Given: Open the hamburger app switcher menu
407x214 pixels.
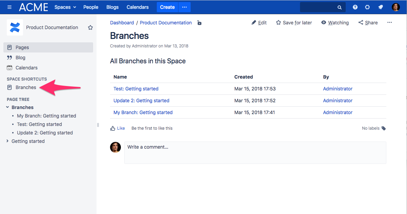Looking at the screenshot, I should click(9, 7).
